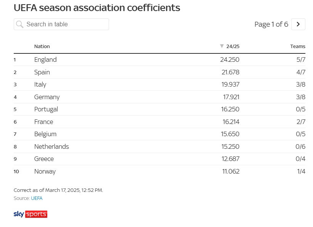Screen dimensions: 313x227
Task: Click the search magnifier icon
Action: click(x=20, y=24)
